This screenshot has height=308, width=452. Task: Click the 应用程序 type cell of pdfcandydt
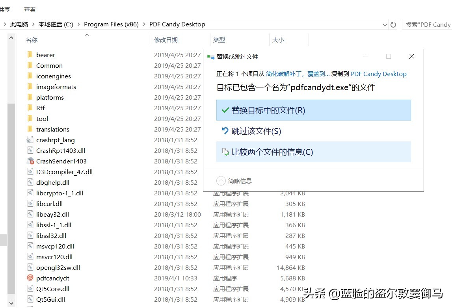[225, 278]
